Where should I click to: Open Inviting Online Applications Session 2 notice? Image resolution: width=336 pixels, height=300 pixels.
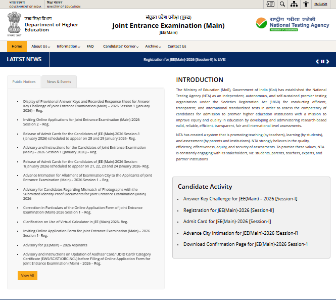click(81, 122)
